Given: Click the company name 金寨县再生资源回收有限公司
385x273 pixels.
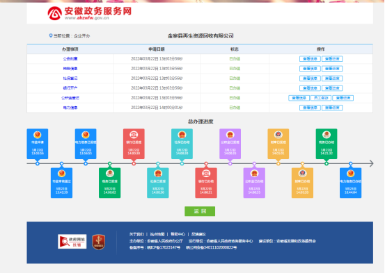Looking at the screenshot, I should pyautogui.click(x=201, y=36).
